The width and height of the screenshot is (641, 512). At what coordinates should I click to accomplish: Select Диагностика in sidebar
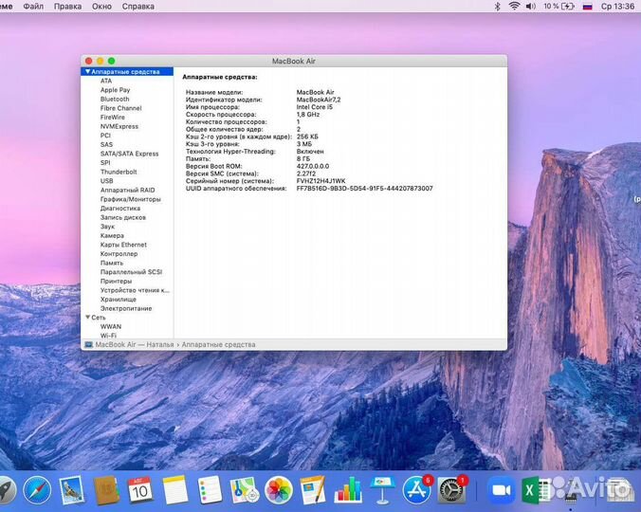click(x=120, y=208)
